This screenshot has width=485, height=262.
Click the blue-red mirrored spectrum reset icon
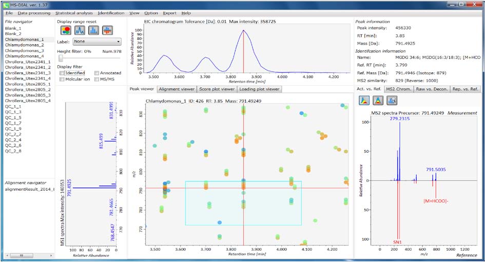pos(107,30)
